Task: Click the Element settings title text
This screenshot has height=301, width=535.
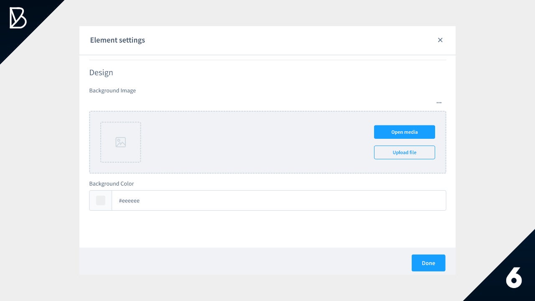Action: (117, 40)
